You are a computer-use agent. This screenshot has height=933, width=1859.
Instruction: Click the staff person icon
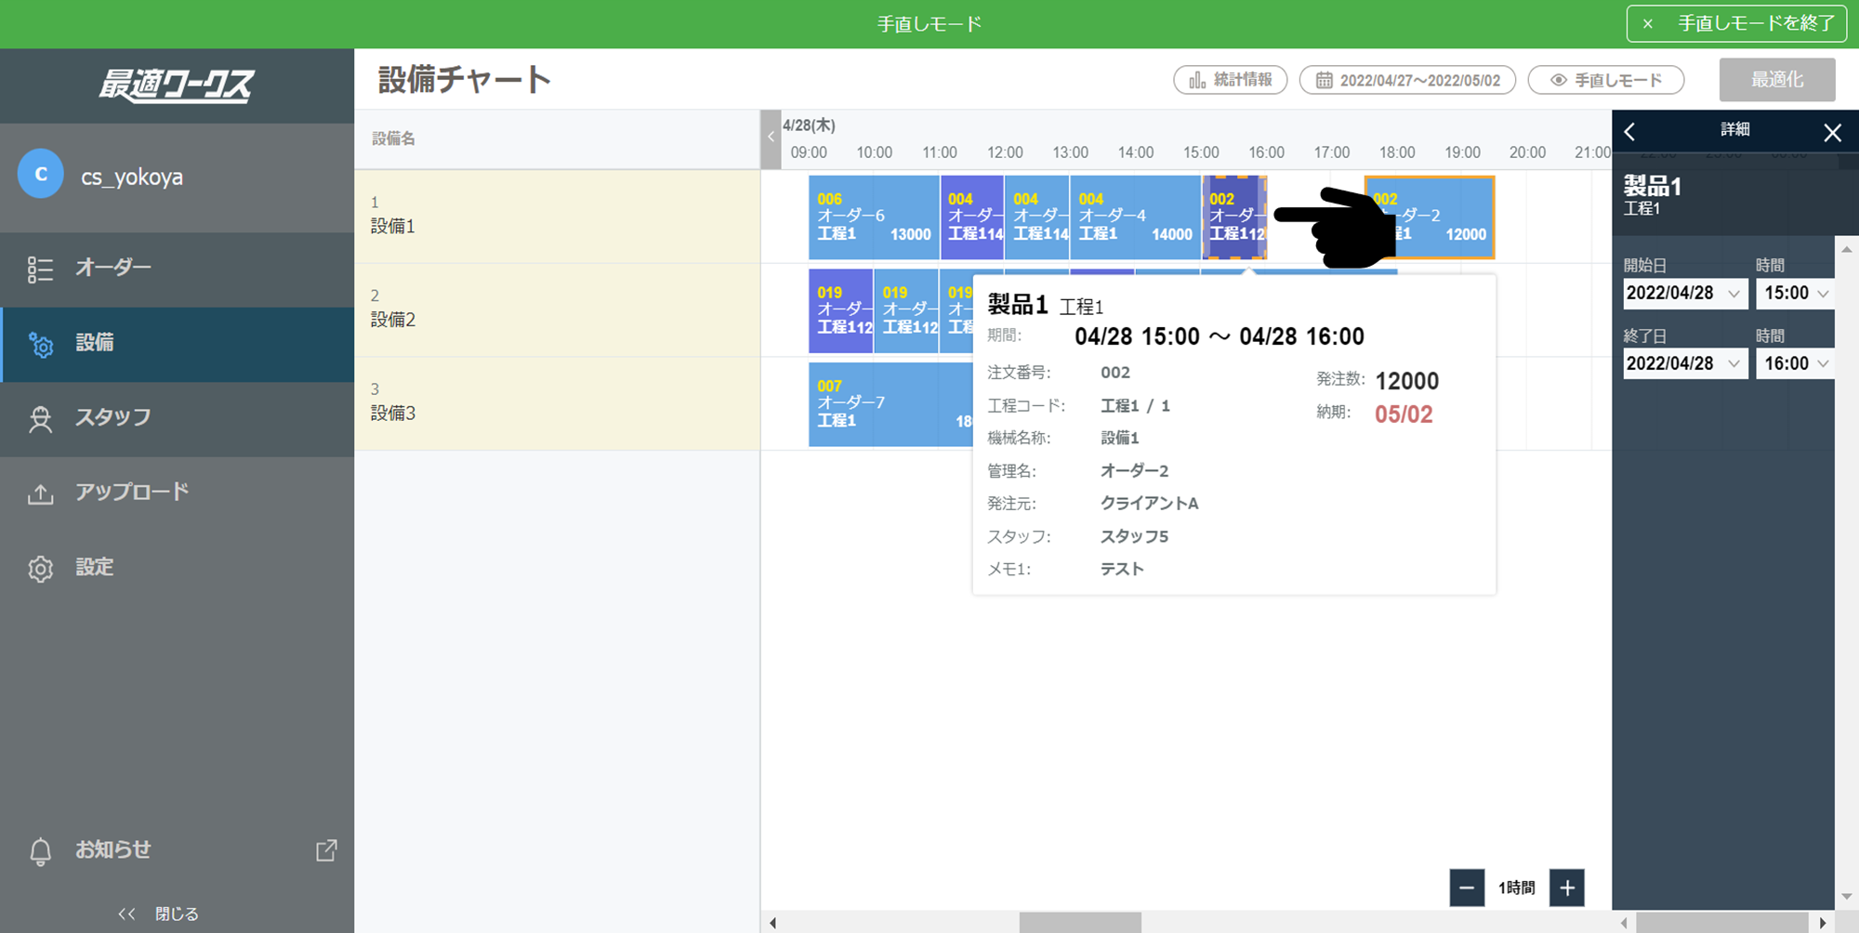click(x=40, y=419)
